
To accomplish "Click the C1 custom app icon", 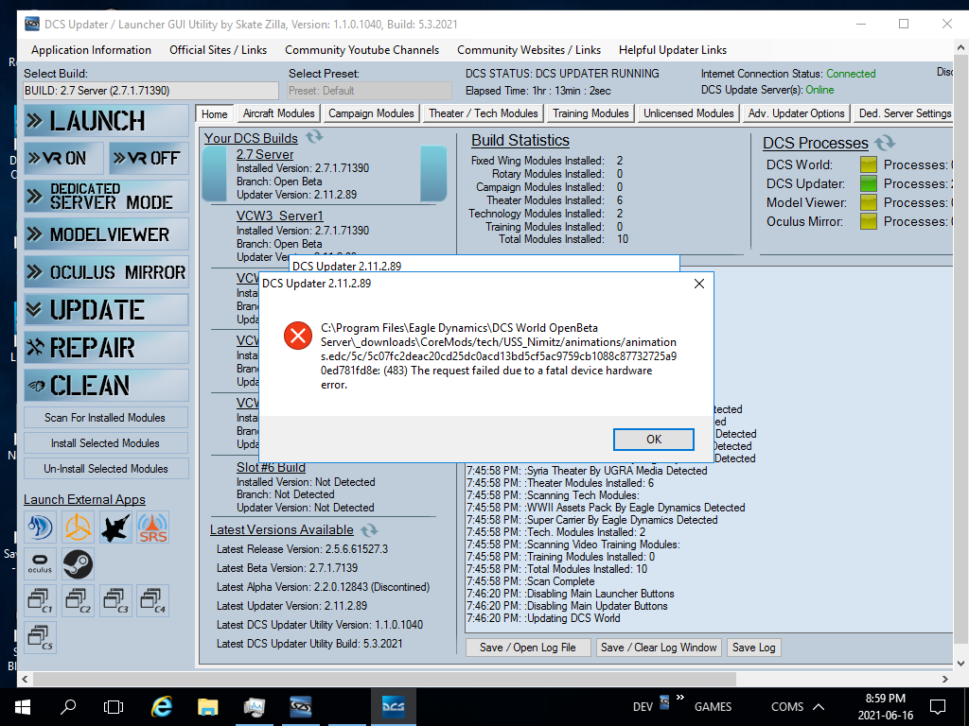I will click(40, 600).
